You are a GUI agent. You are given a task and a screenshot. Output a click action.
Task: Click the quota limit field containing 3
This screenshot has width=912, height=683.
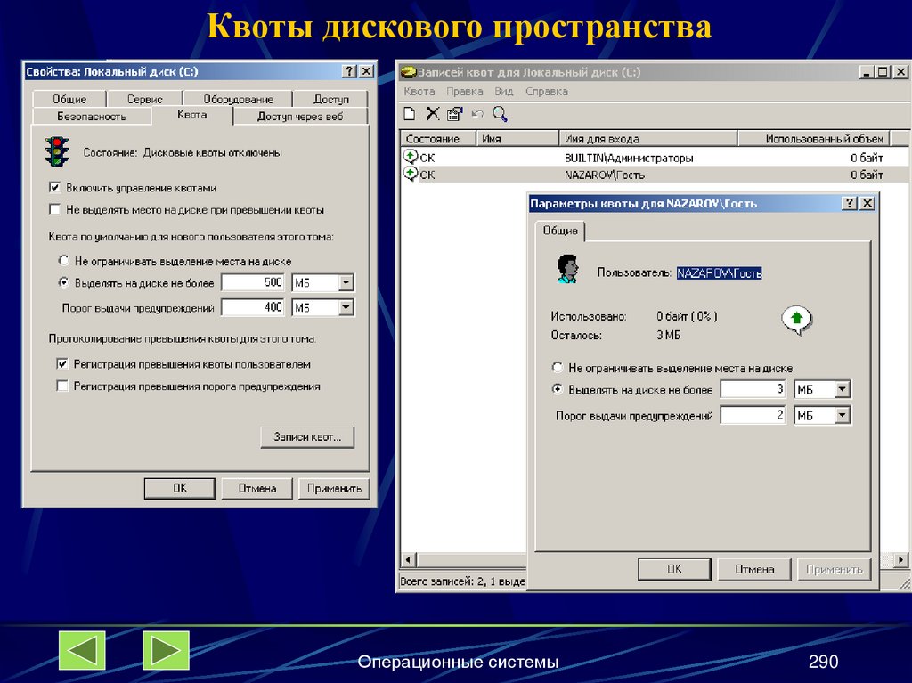tap(753, 389)
